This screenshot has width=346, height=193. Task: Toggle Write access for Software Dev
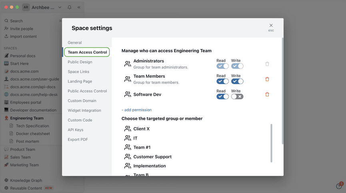(x=237, y=96)
